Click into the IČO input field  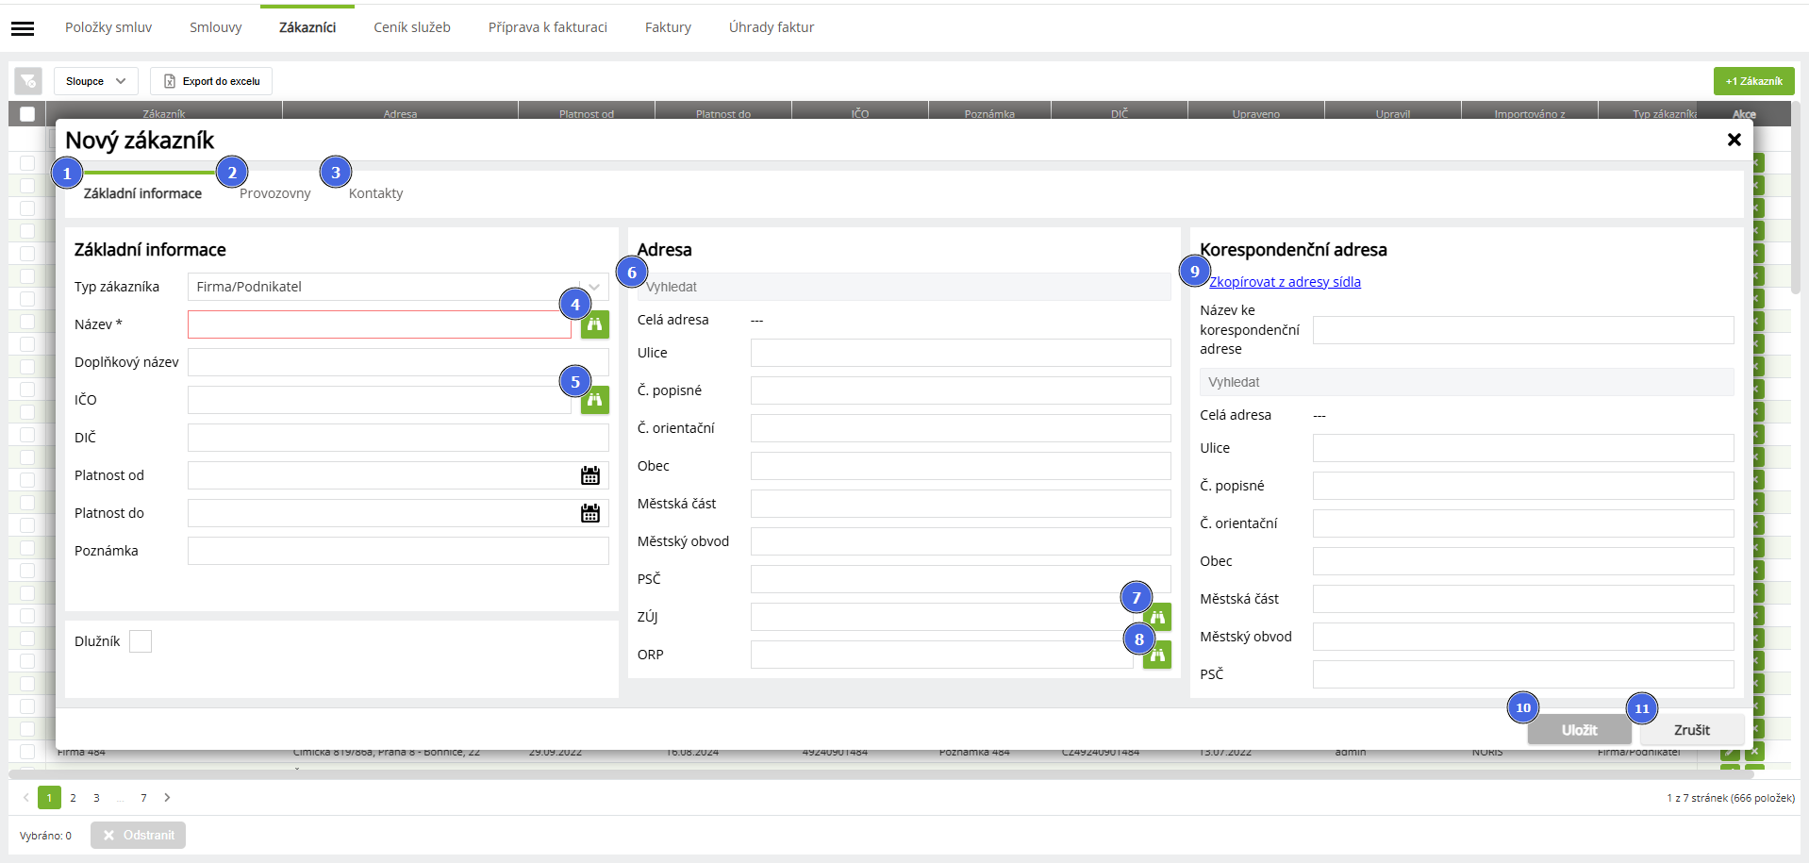(379, 400)
